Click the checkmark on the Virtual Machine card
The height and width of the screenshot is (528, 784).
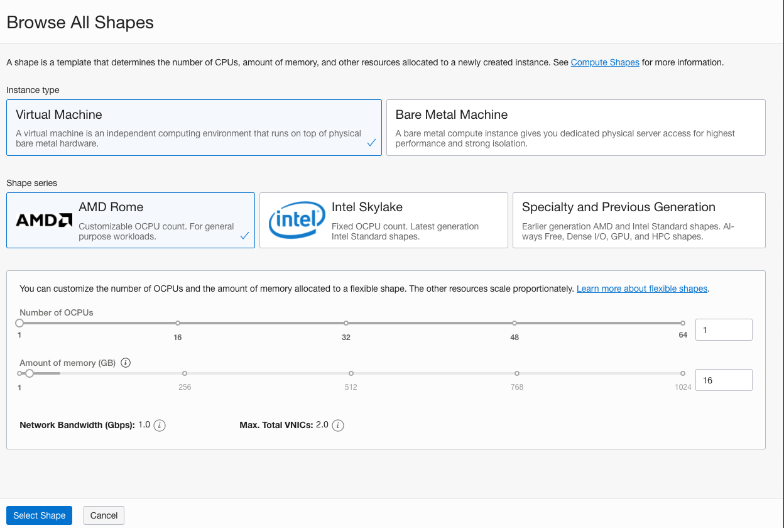(x=371, y=143)
